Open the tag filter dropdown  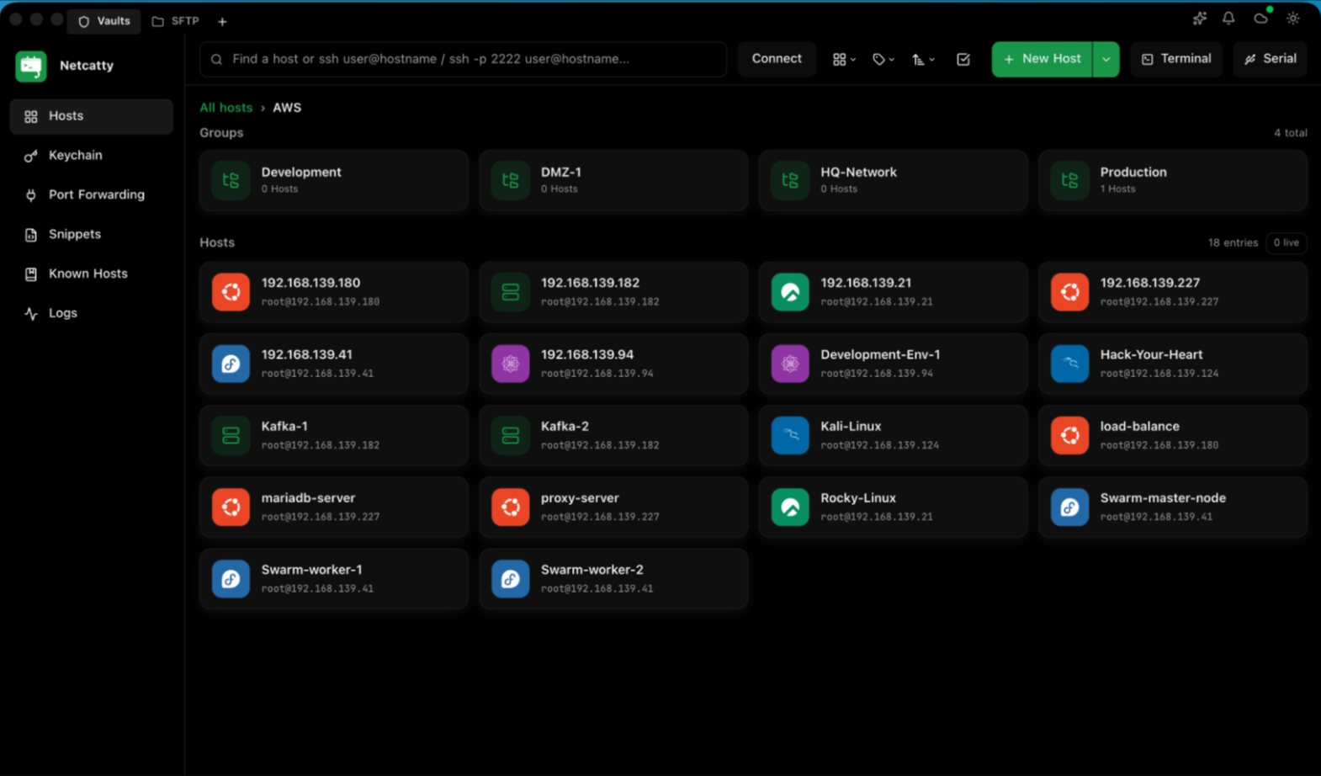pos(883,60)
